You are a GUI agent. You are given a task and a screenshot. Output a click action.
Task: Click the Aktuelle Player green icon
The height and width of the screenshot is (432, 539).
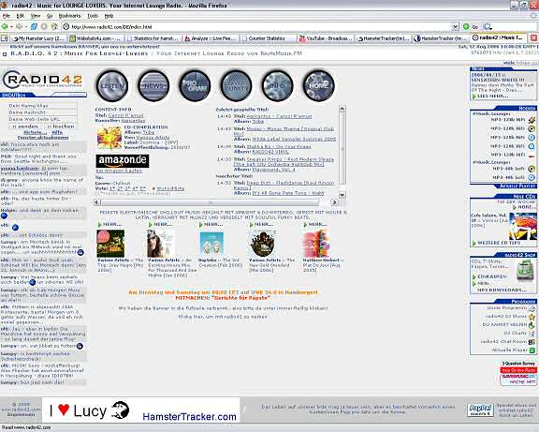tap(532, 350)
